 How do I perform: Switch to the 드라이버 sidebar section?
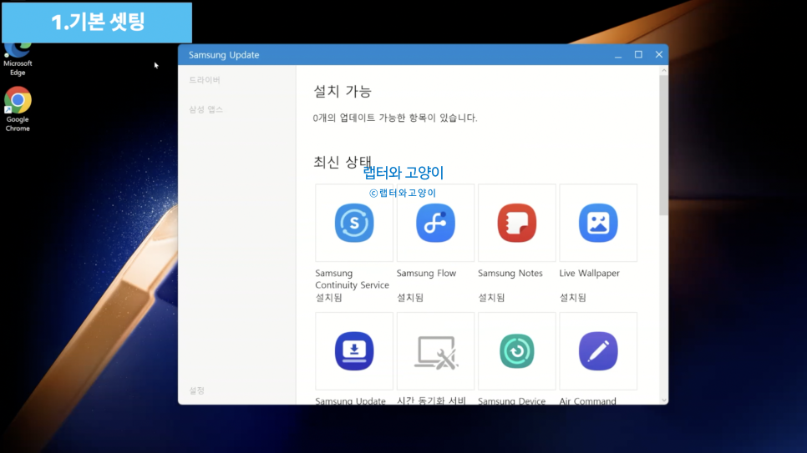click(x=205, y=80)
